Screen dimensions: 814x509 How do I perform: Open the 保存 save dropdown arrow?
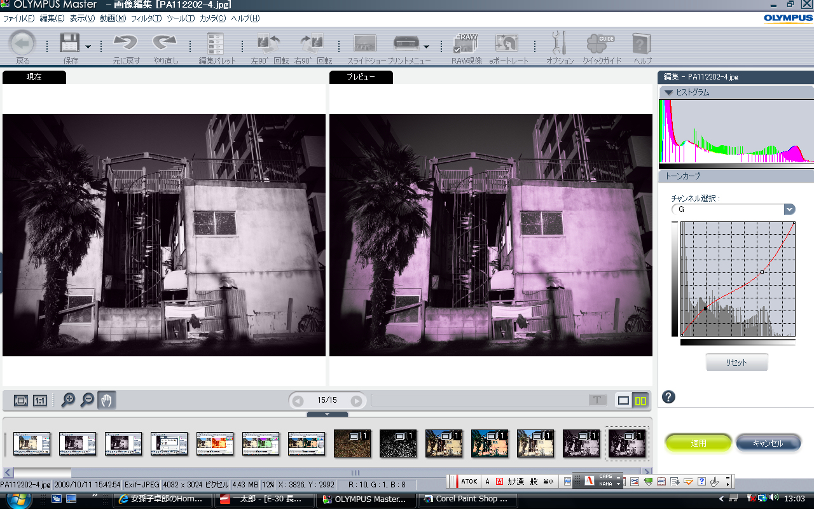pos(88,46)
